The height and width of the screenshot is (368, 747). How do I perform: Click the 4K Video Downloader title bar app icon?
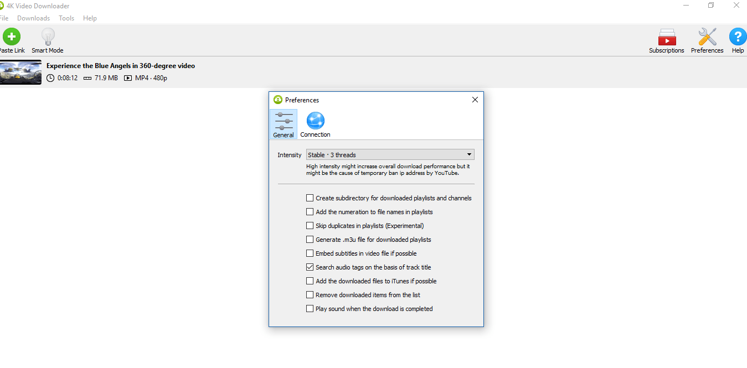click(x=2, y=6)
